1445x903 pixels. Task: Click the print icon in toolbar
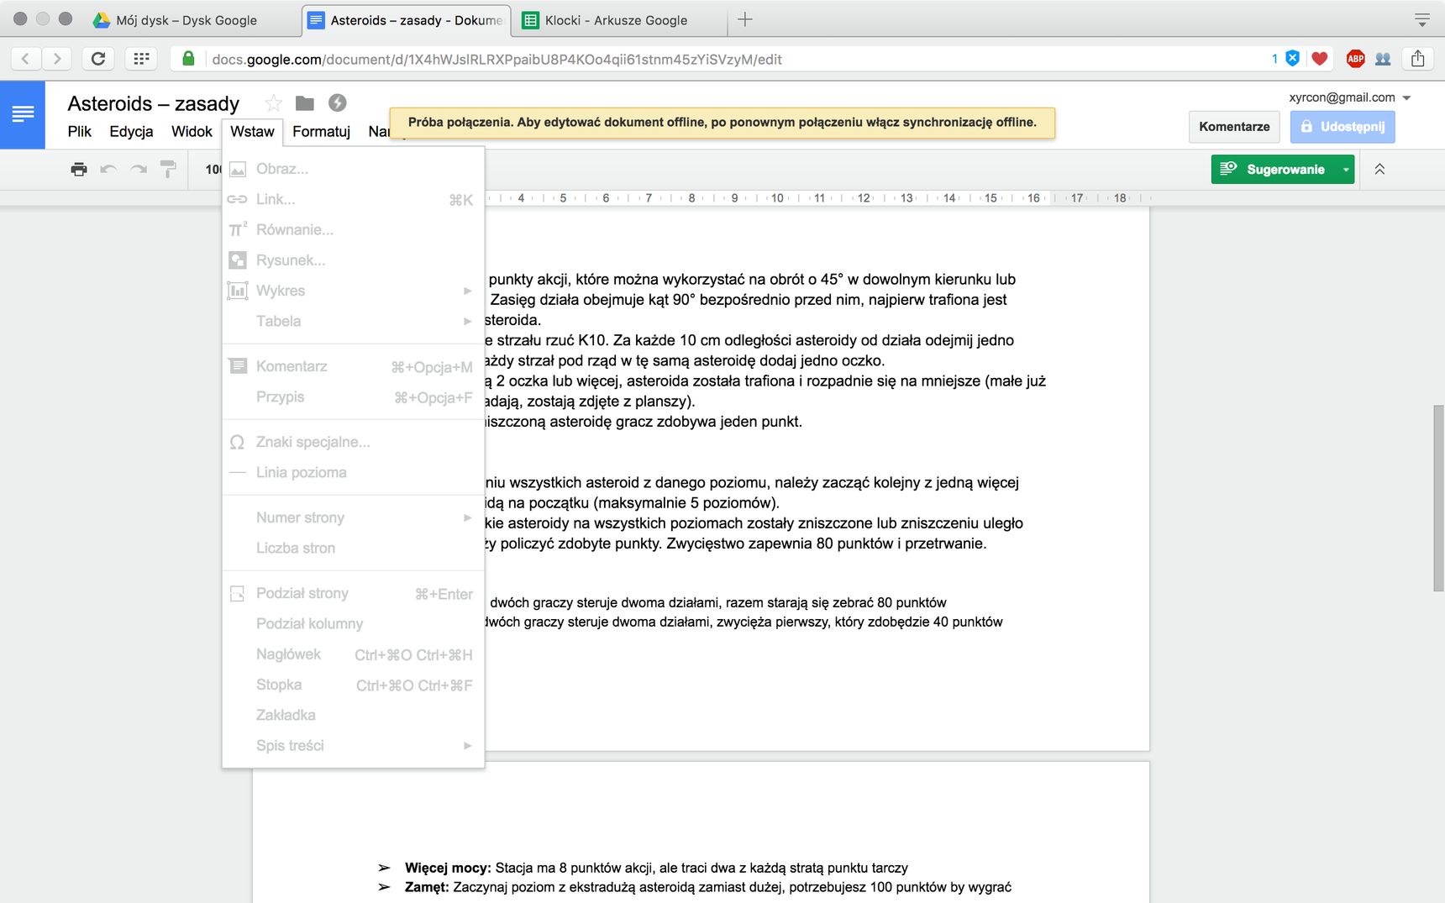click(79, 170)
